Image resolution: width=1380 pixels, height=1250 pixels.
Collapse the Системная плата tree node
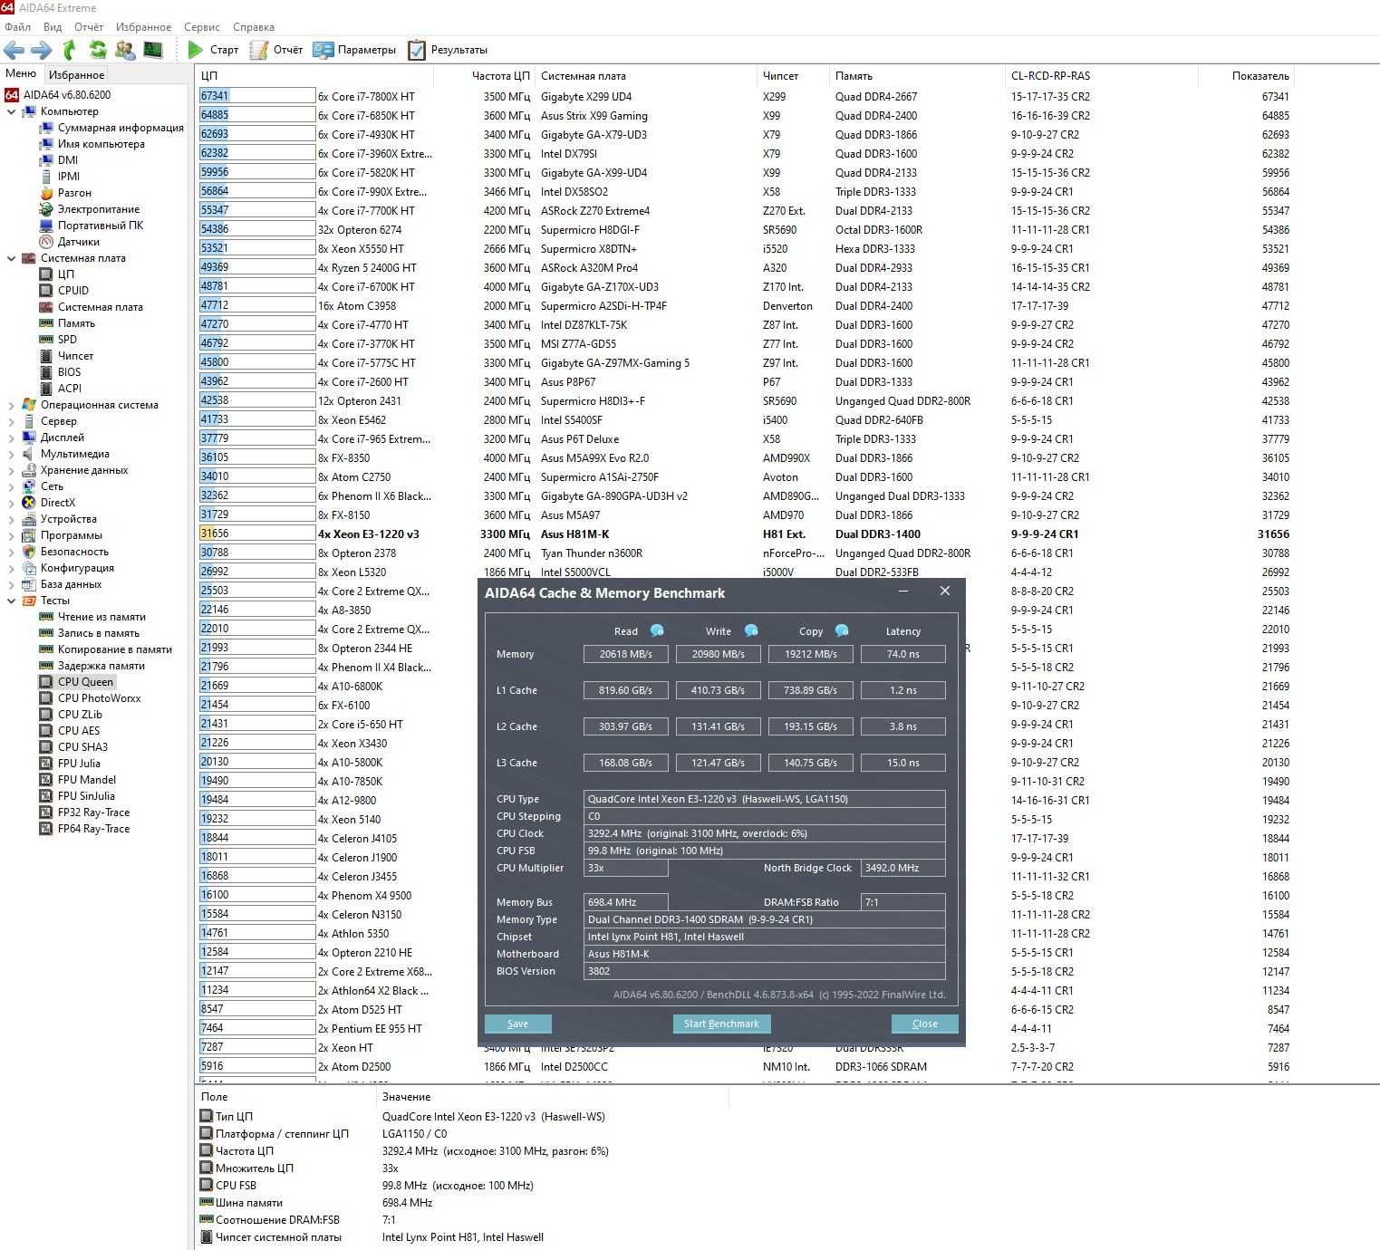(11, 258)
